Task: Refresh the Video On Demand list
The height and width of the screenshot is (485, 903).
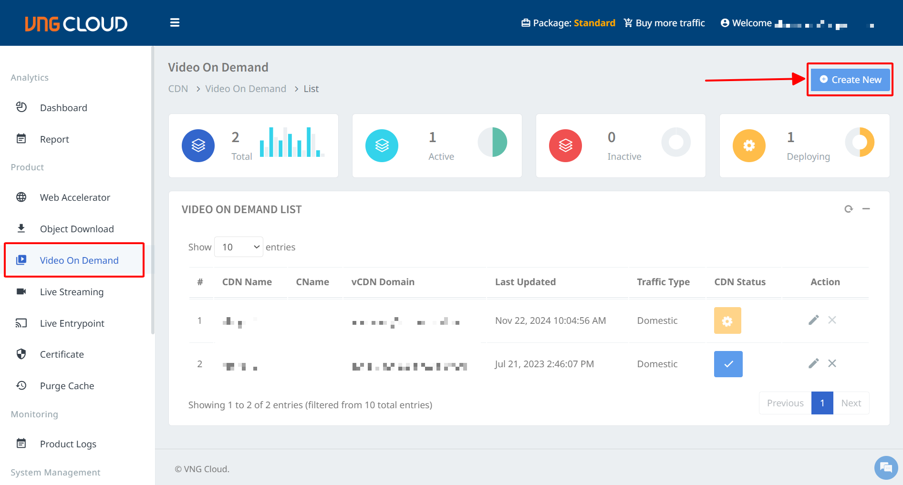Action: [x=848, y=209]
